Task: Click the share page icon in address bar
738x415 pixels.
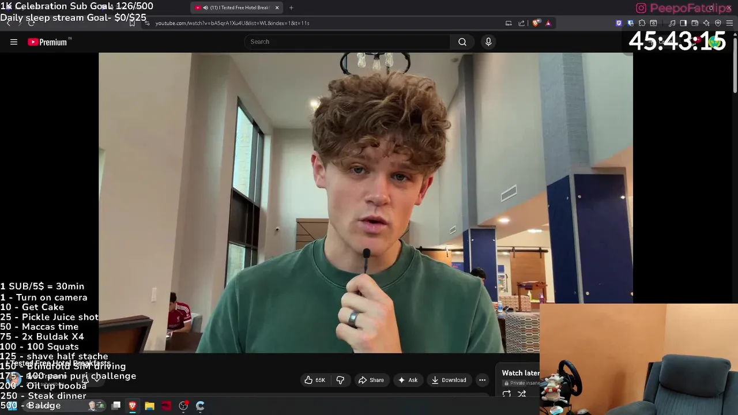Action: click(521, 23)
